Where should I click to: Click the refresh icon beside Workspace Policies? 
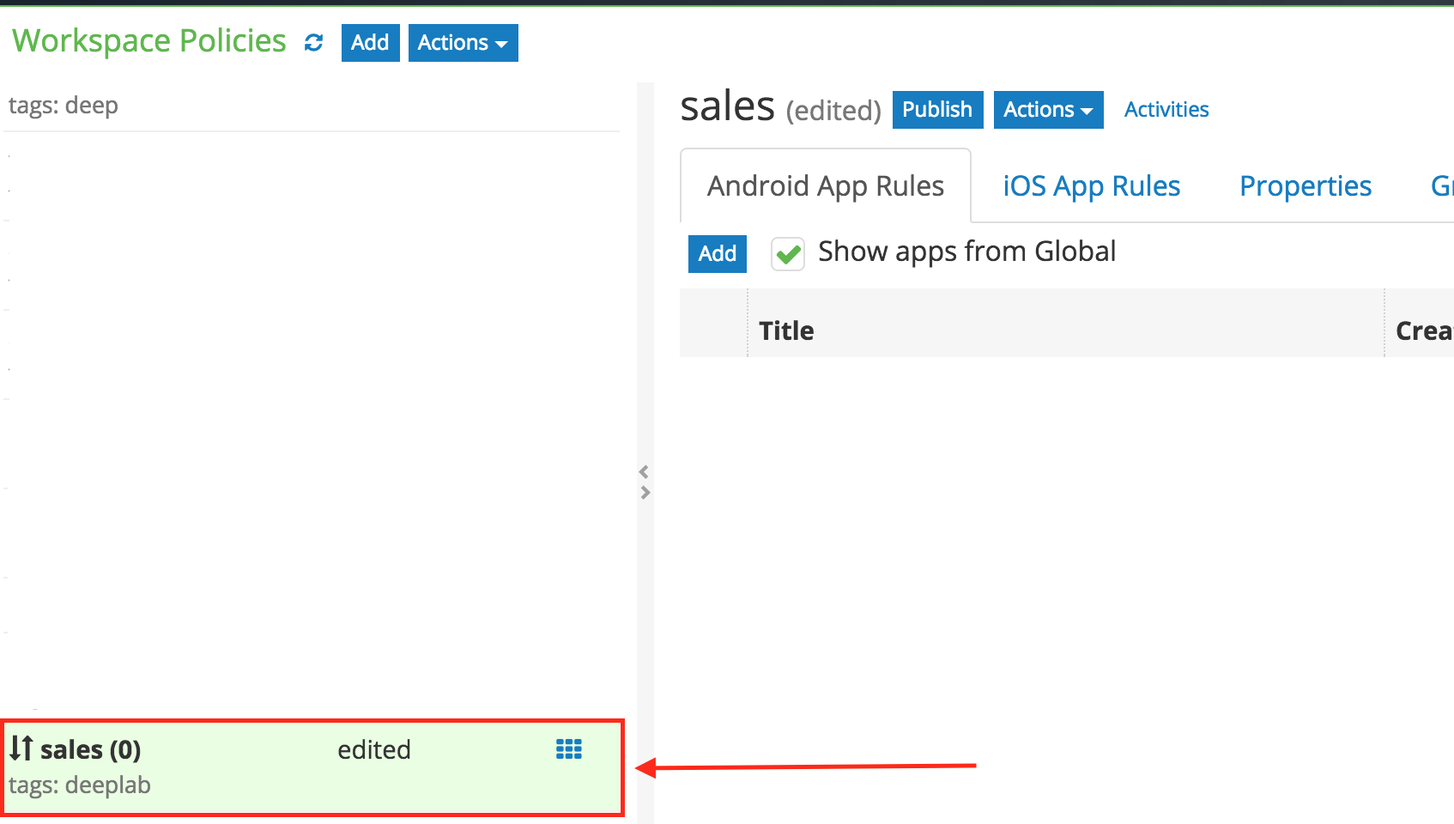point(314,43)
